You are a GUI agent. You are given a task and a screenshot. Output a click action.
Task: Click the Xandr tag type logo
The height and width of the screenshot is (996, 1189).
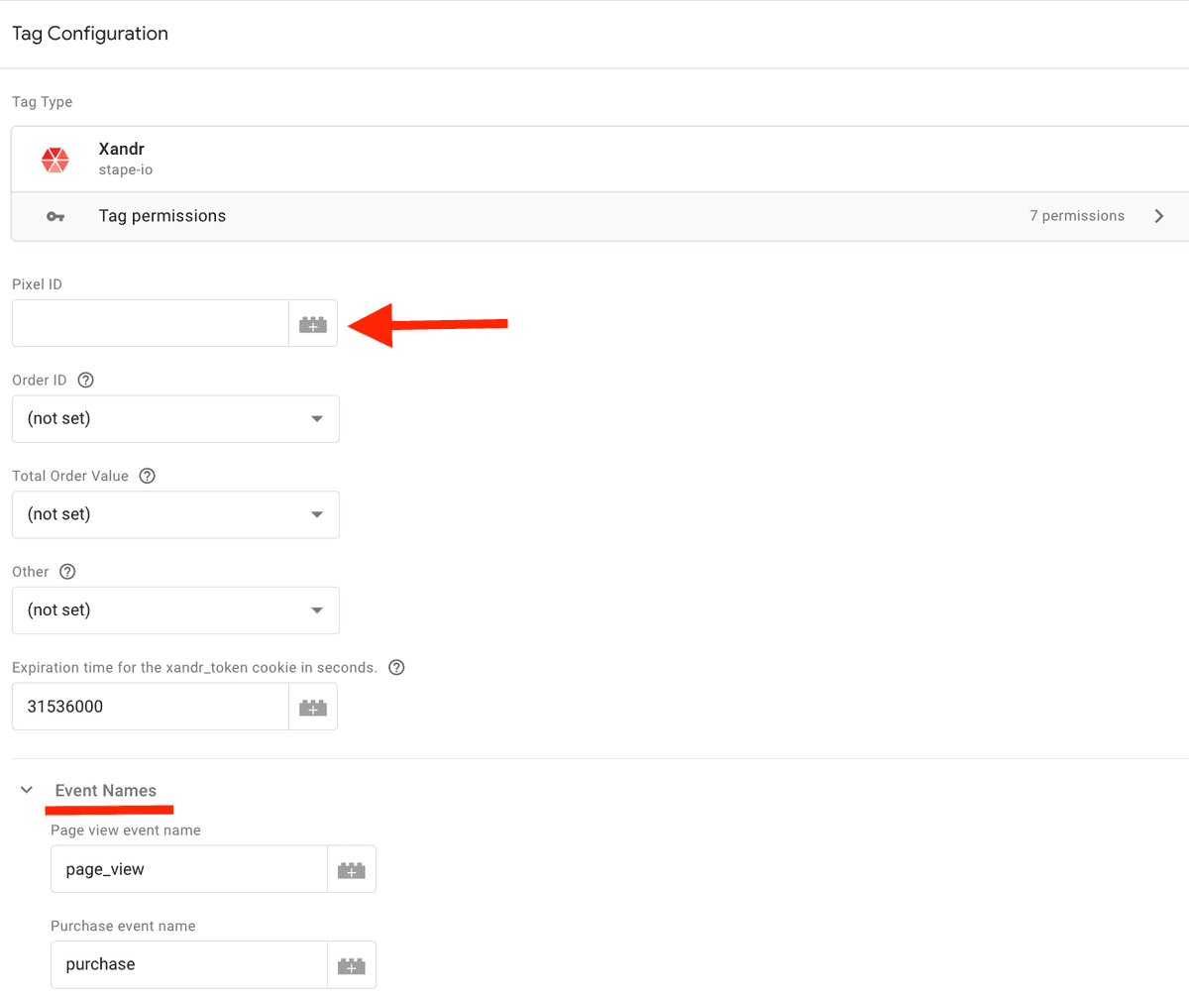pyautogui.click(x=55, y=159)
